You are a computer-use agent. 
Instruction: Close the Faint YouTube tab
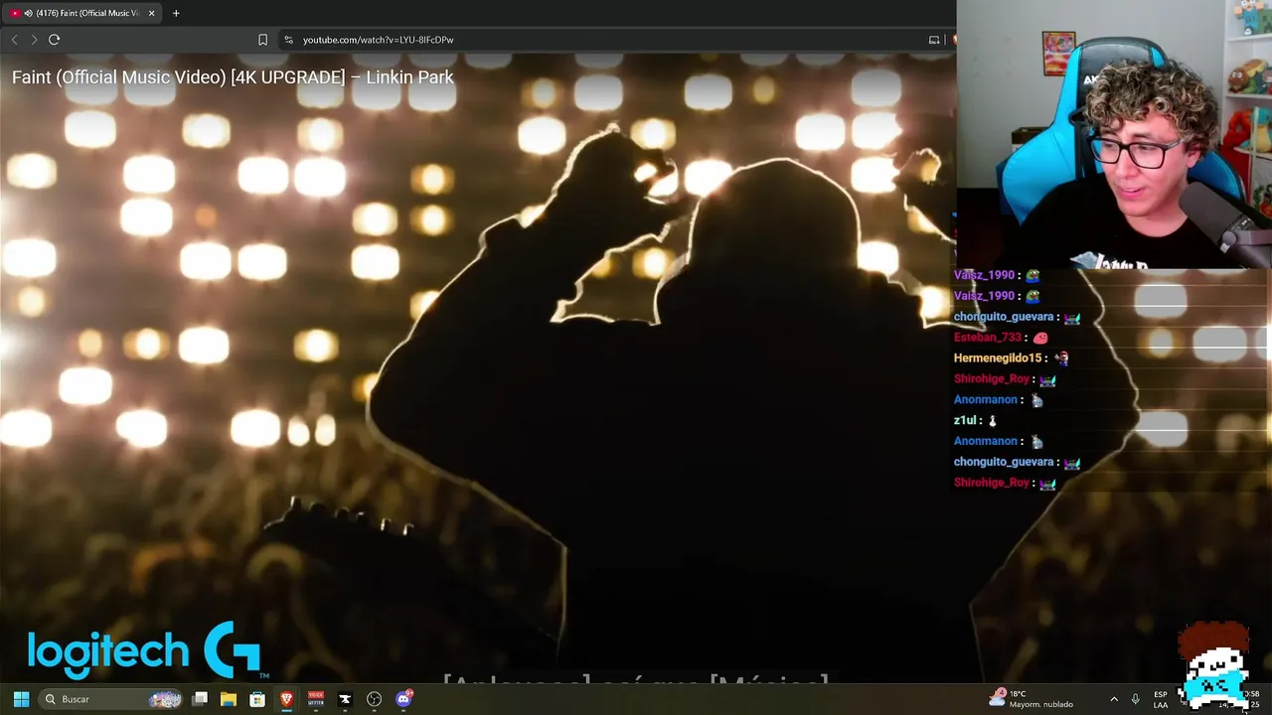click(151, 13)
